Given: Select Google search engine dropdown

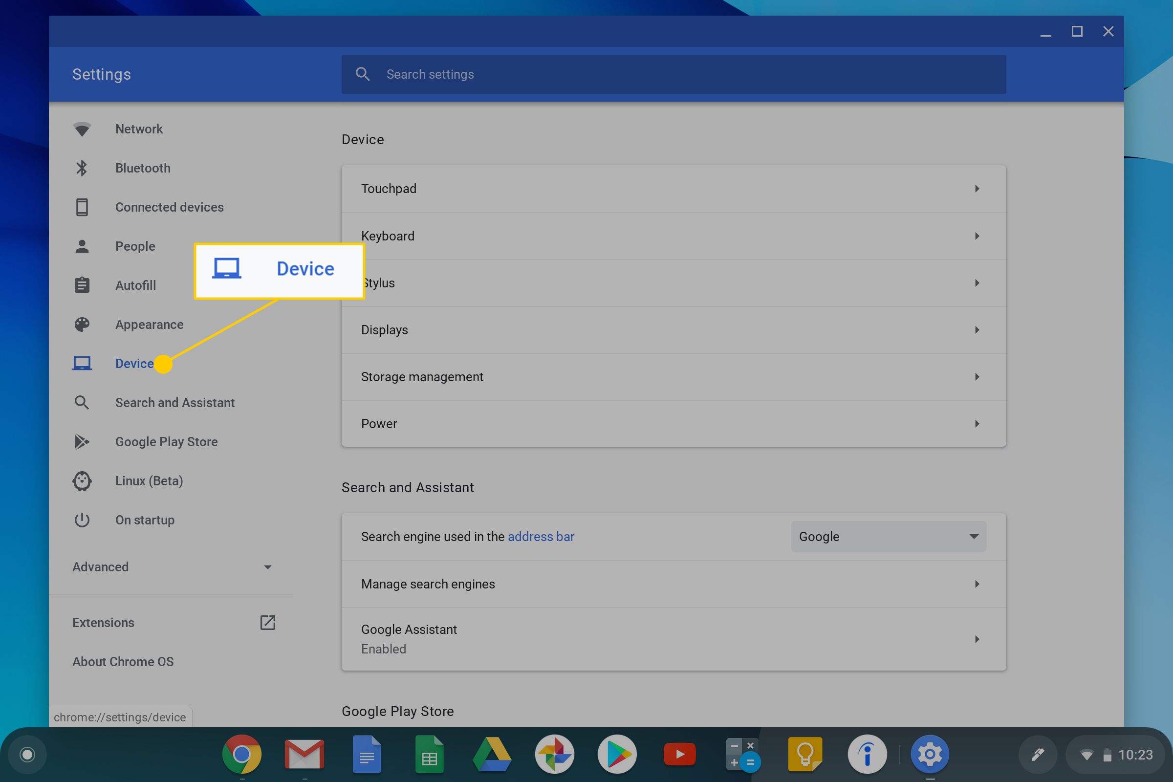Looking at the screenshot, I should [888, 536].
